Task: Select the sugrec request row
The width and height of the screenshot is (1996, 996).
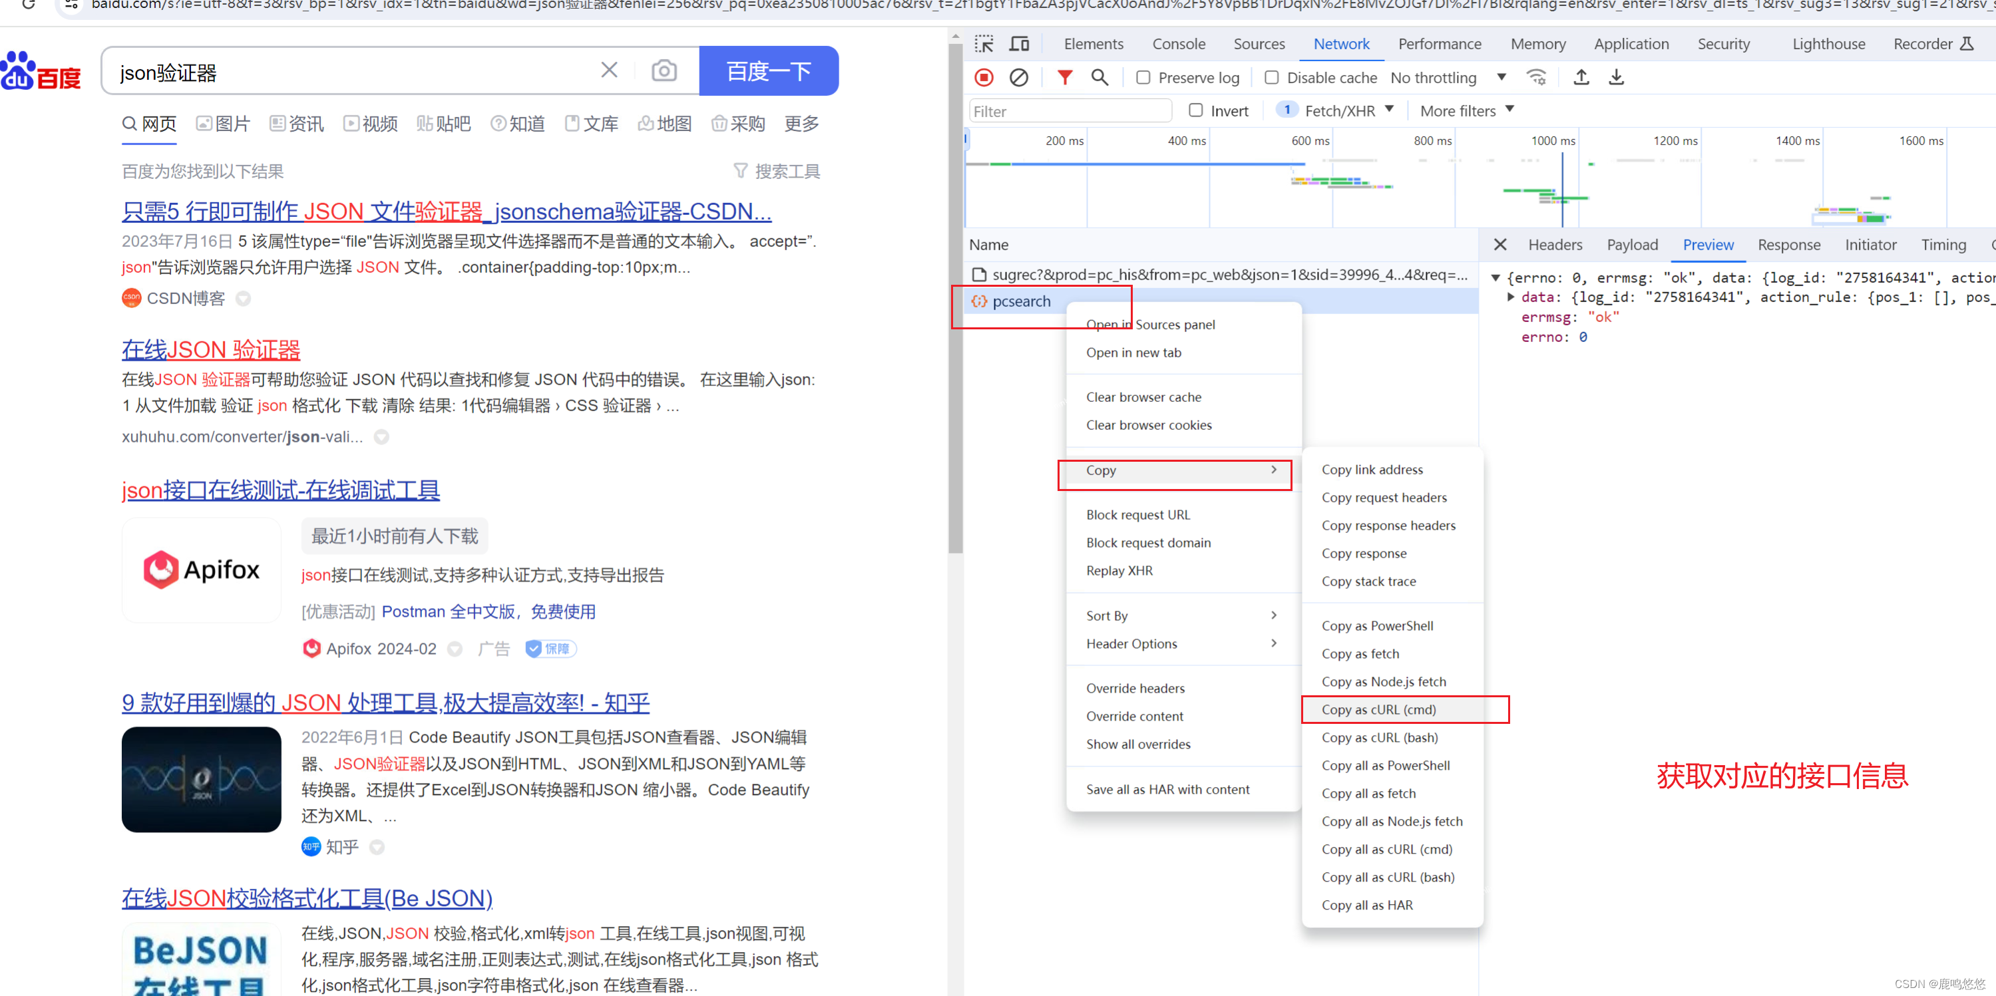Action: coord(1221,275)
